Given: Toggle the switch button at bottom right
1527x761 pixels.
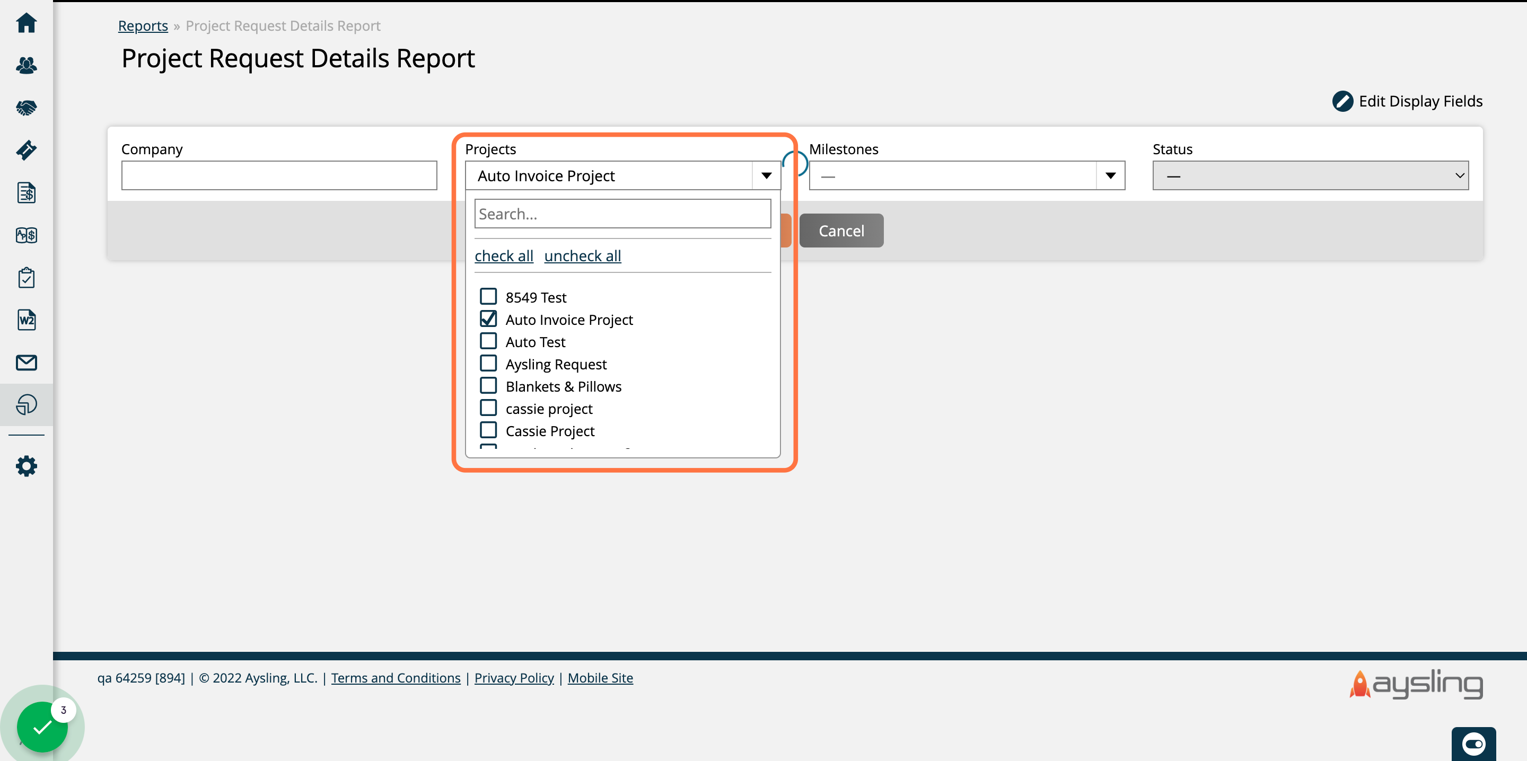Looking at the screenshot, I should tap(1473, 744).
